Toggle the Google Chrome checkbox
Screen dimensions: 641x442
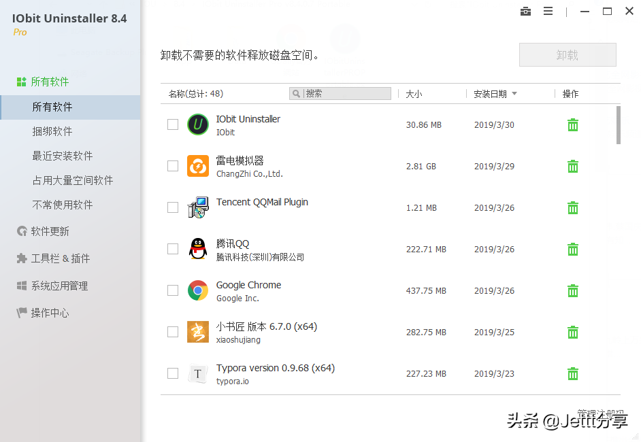pyautogui.click(x=173, y=290)
